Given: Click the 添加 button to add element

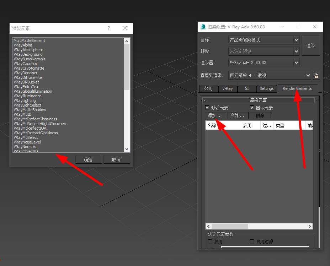Looking at the screenshot, I should point(215,115).
